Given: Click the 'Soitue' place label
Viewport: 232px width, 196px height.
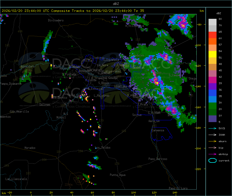Looking at the screenshot, I should point(137,115).
